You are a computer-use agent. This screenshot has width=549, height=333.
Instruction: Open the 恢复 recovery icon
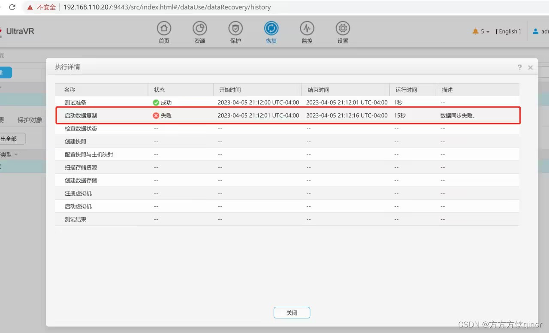(x=271, y=29)
